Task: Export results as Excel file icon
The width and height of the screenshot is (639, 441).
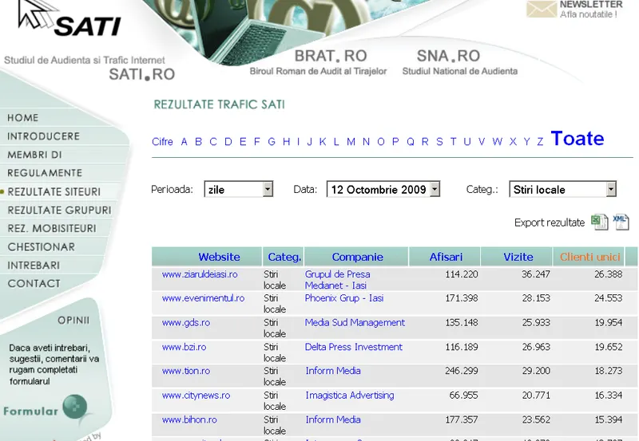Action: click(x=600, y=222)
